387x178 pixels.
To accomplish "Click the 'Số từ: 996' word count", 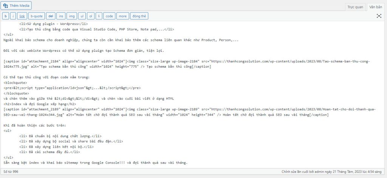I will [11, 172].
